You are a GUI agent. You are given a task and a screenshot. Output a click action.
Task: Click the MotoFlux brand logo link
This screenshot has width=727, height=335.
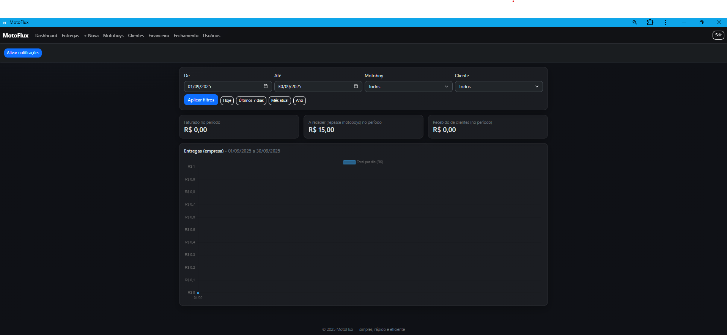[16, 36]
